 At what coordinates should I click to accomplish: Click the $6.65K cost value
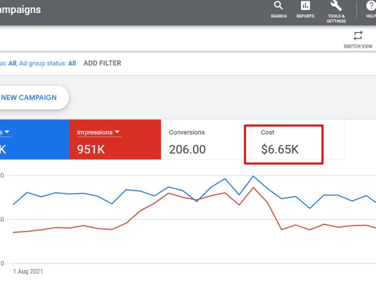pyautogui.click(x=280, y=149)
